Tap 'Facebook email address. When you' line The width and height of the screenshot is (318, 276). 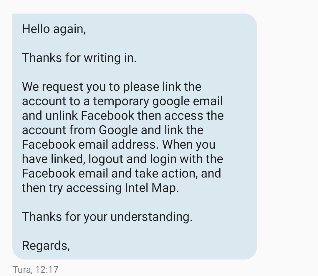(119, 144)
